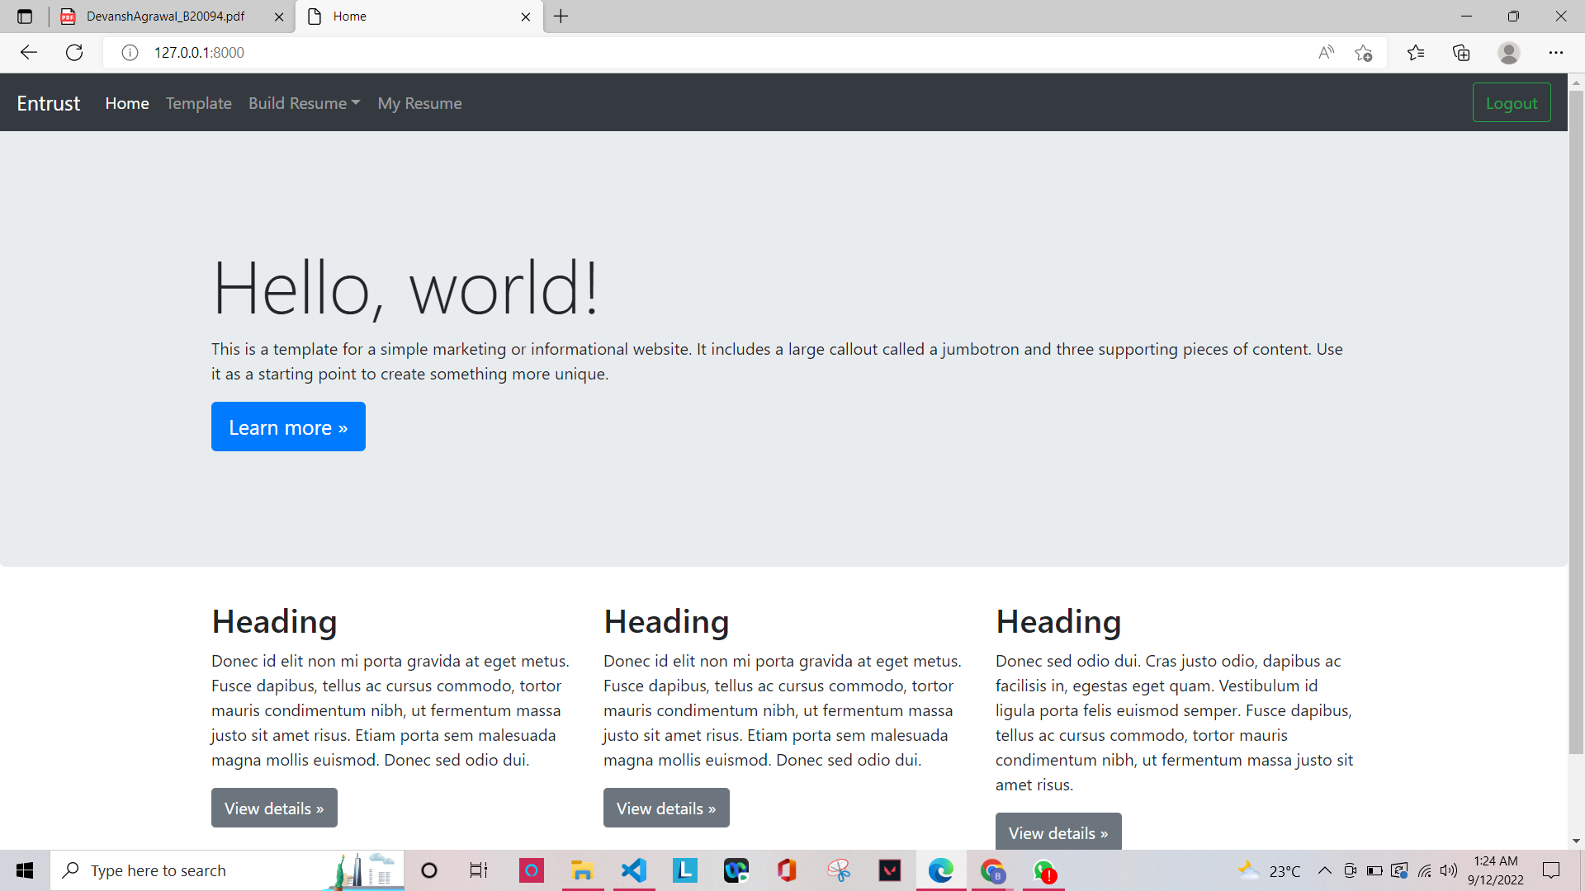This screenshot has width=1585, height=891.
Task: Click the green Logout button
Action: pos(1512,103)
